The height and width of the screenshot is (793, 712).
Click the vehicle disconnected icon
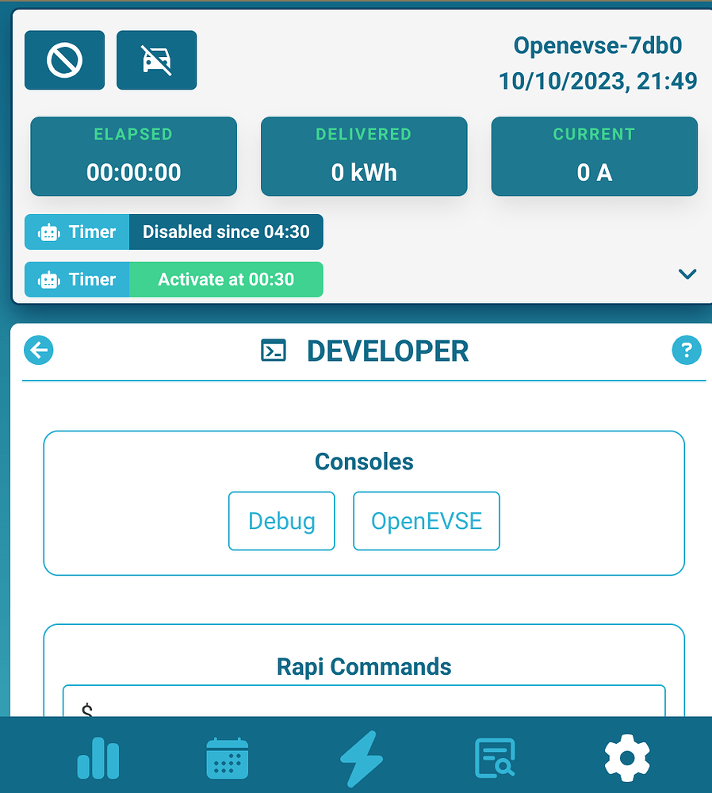click(x=156, y=59)
